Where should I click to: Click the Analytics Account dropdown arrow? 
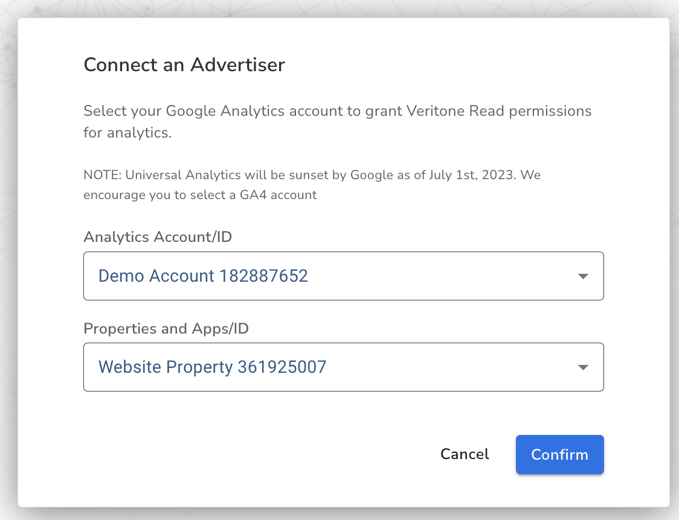[582, 276]
